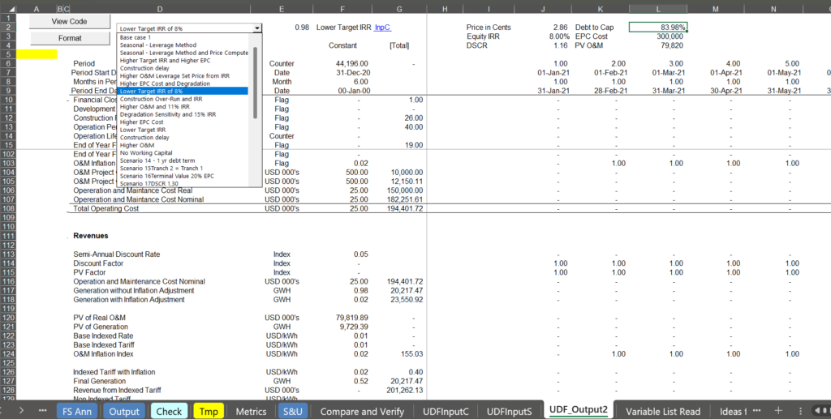Screen dimensions: 831x419
Task: Click the yellow highlighted cell in row 5
Action: (x=37, y=54)
